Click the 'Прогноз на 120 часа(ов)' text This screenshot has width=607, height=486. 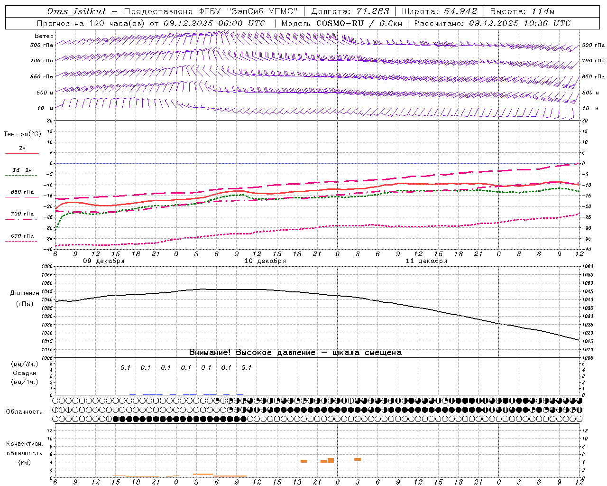pyautogui.click(x=91, y=23)
